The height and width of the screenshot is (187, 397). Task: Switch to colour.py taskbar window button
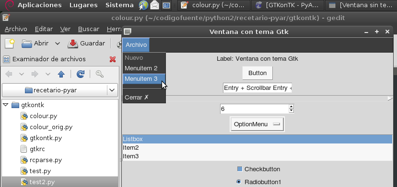coord(213,5)
